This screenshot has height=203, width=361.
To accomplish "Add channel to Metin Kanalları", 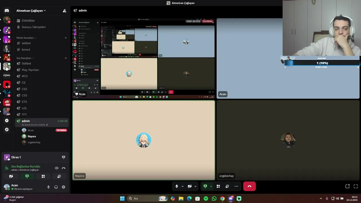I will [x=66, y=38].
